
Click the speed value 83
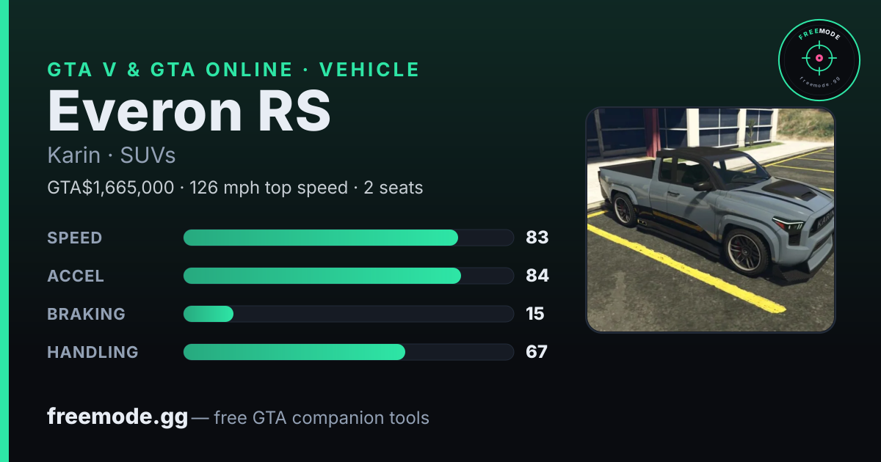(537, 238)
